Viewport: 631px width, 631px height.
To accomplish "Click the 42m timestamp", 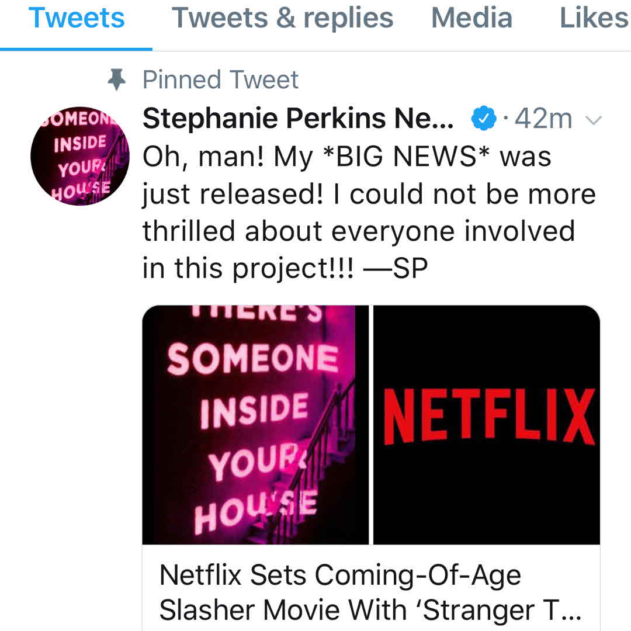I will (x=543, y=119).
